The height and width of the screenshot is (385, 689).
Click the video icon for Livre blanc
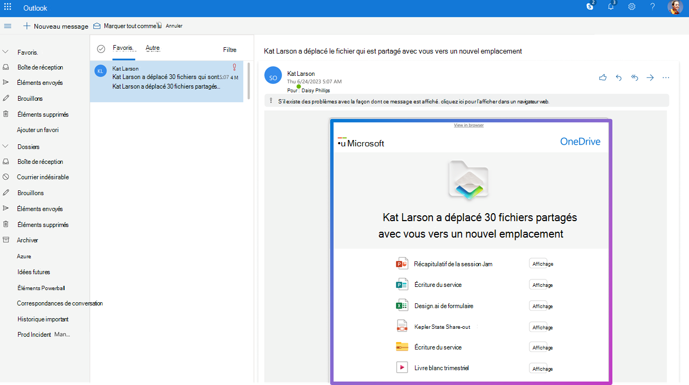(401, 367)
